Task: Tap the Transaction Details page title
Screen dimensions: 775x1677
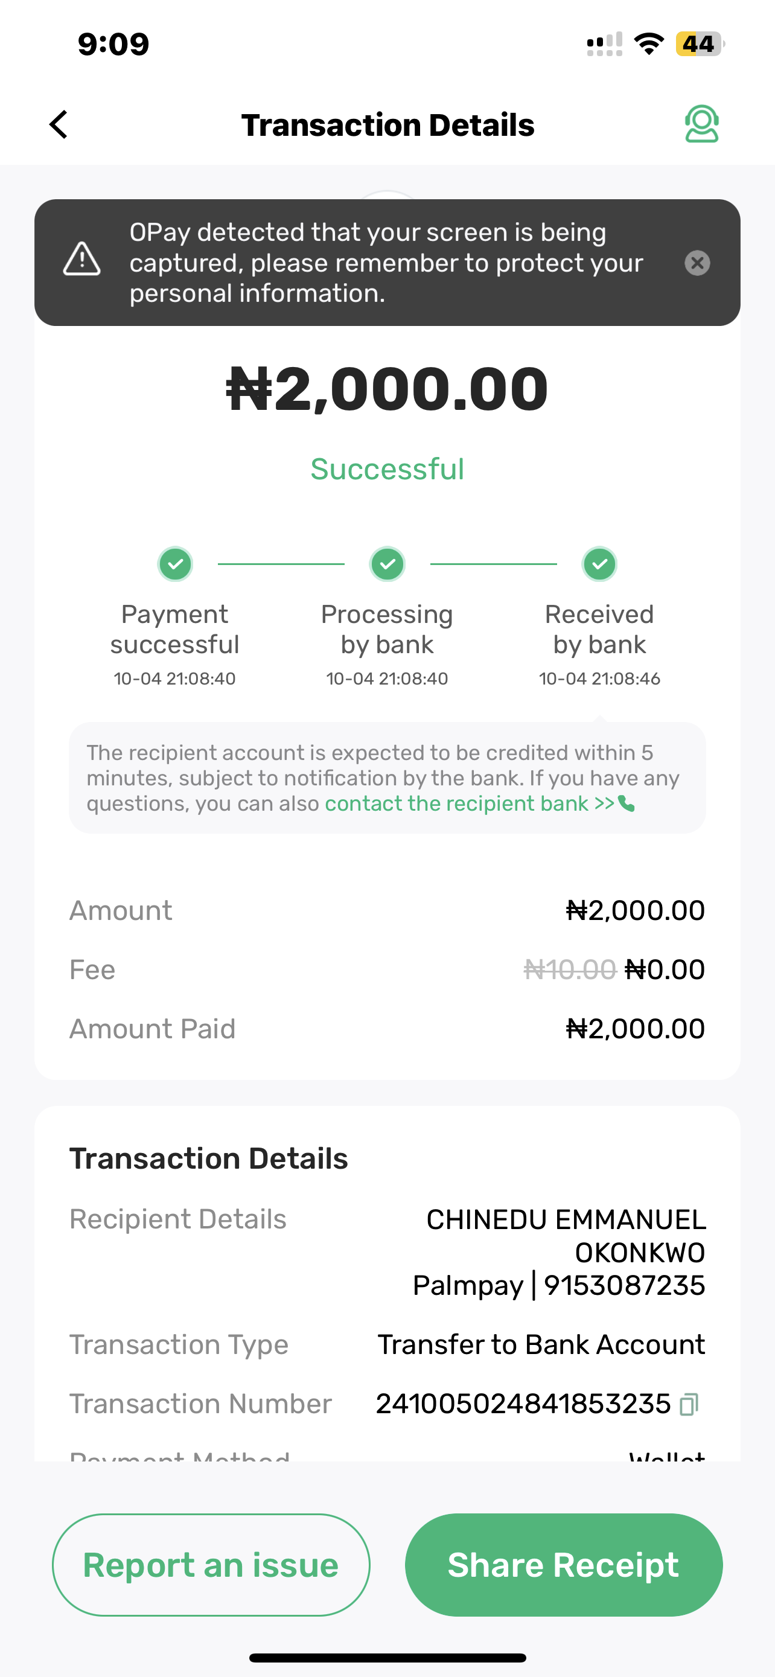Action: click(387, 125)
